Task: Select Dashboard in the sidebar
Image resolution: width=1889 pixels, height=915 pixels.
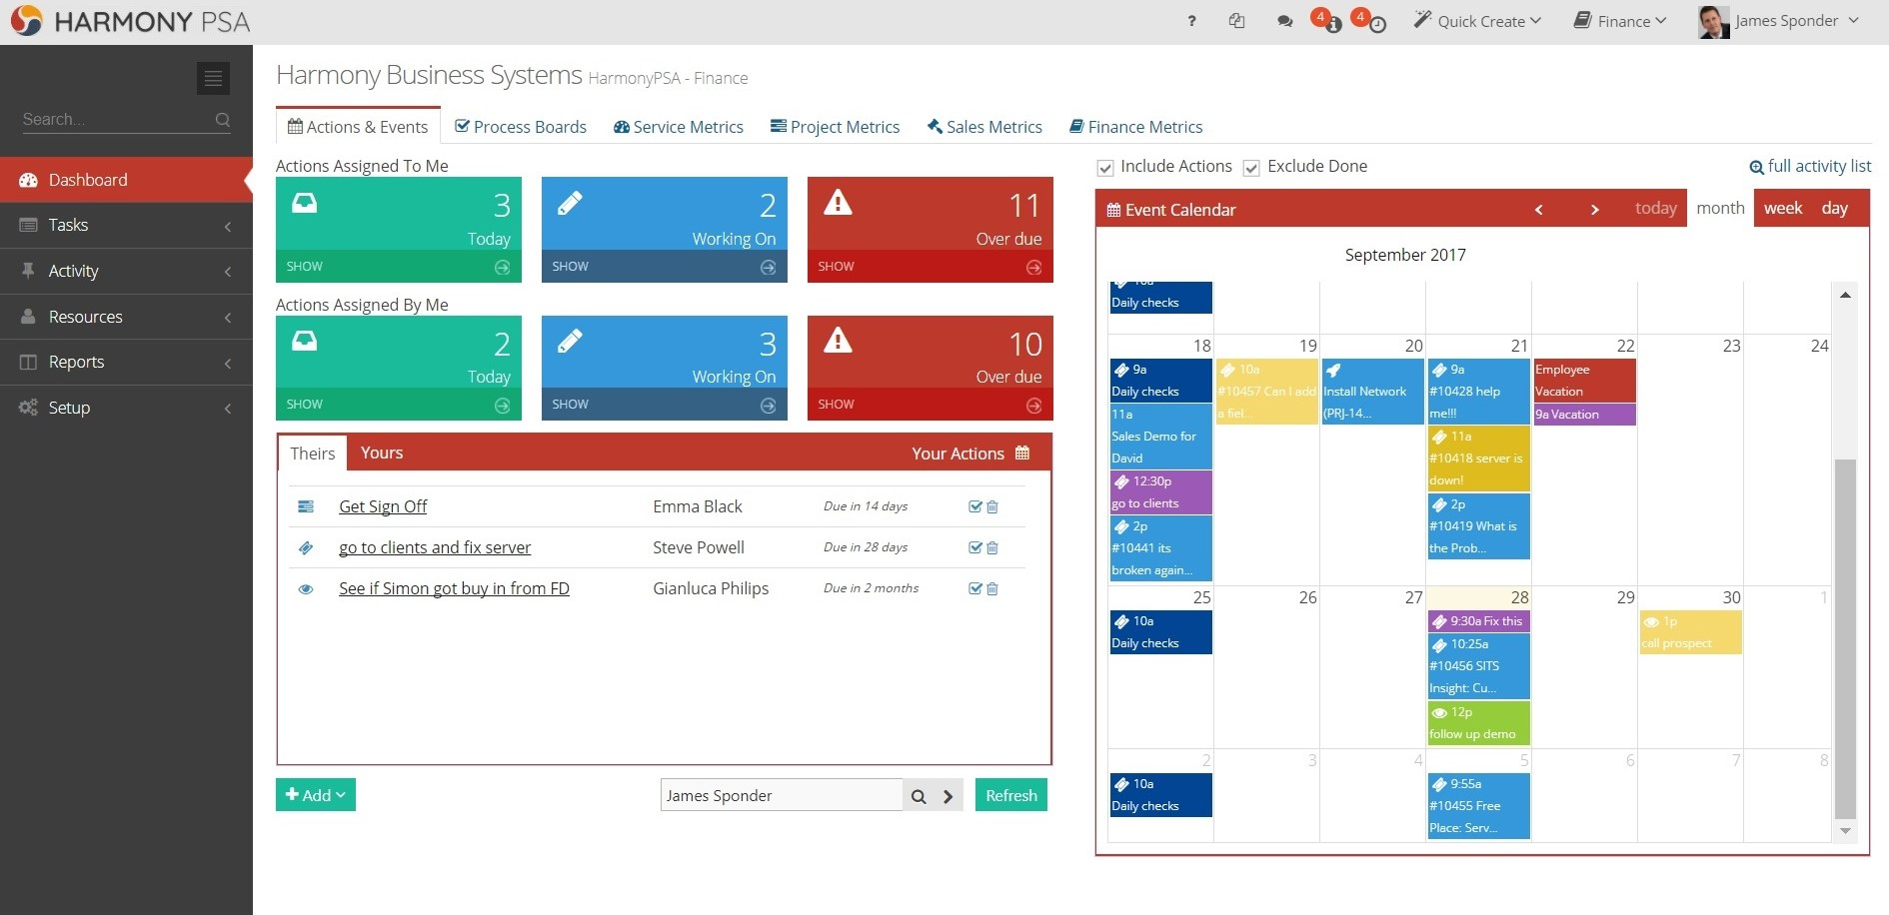Action: pyautogui.click(x=126, y=181)
